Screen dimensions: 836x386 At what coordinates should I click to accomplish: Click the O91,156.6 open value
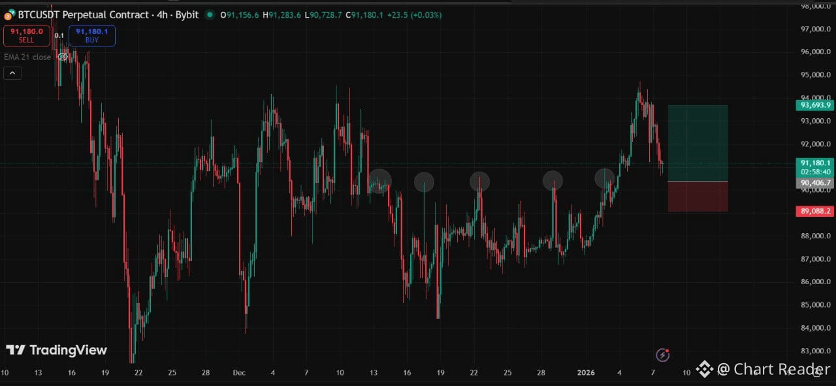pyautogui.click(x=240, y=14)
